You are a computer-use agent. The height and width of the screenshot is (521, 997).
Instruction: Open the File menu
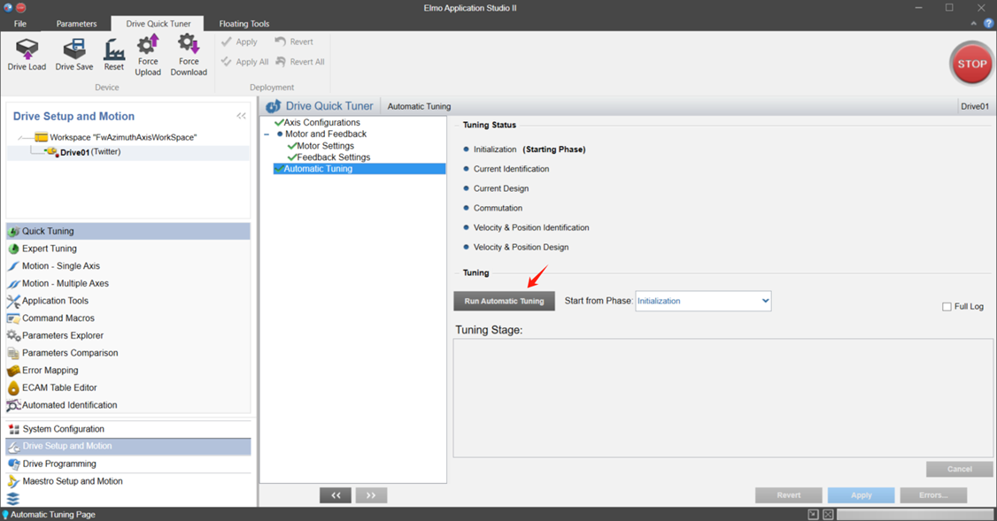click(20, 24)
